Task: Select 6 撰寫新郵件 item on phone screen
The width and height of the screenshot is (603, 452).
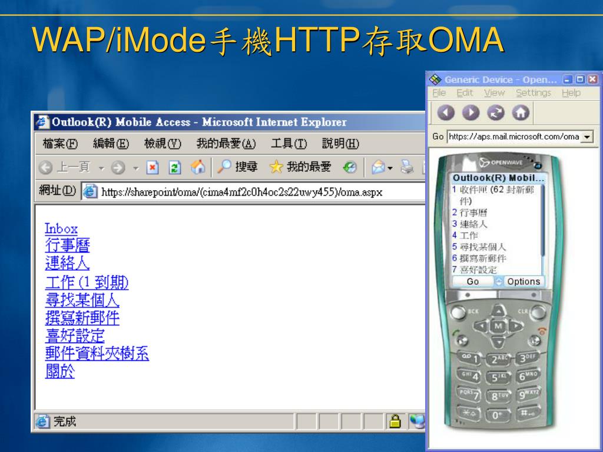Action: [479, 258]
